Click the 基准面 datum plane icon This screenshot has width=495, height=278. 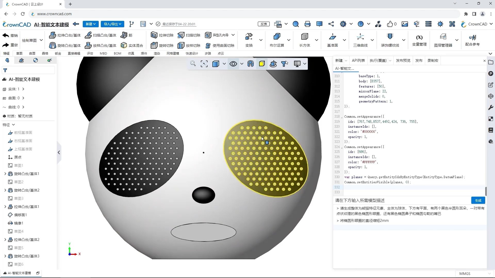click(332, 37)
